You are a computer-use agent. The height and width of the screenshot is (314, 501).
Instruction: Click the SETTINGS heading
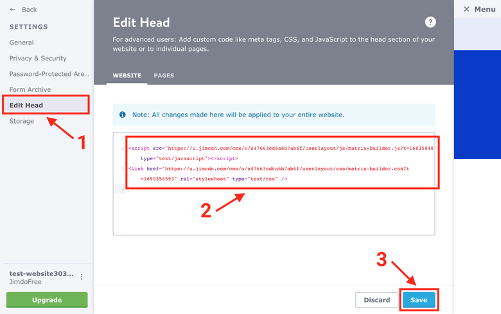[28, 27]
